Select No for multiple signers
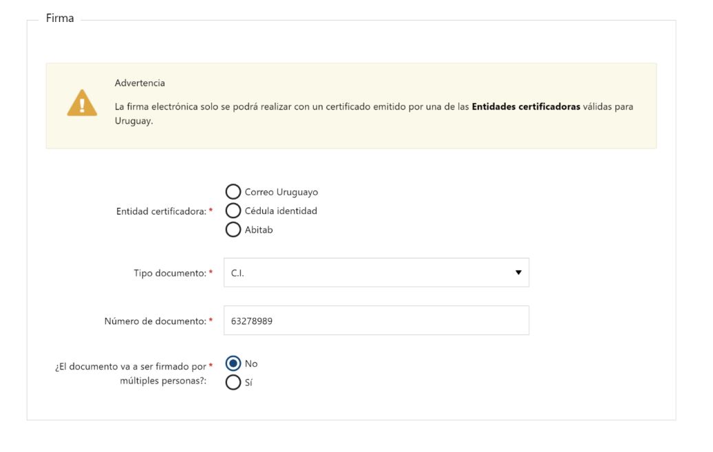 tap(233, 363)
